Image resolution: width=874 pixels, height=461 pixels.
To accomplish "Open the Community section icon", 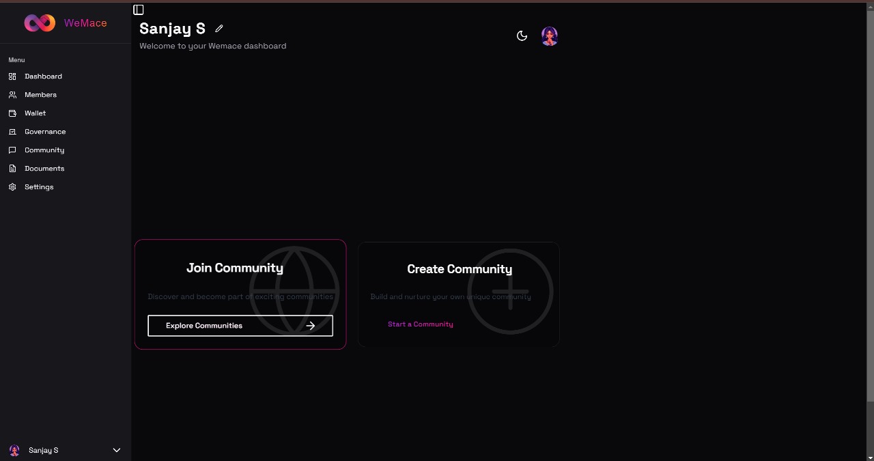I will tap(12, 150).
